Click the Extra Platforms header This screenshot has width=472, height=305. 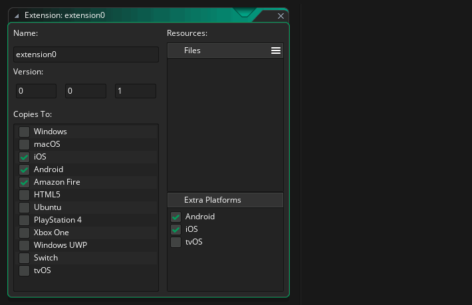(225, 200)
